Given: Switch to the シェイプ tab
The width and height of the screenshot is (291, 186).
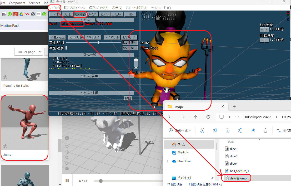Looking at the screenshot, I should pos(92,14).
